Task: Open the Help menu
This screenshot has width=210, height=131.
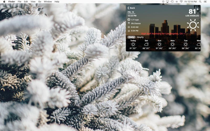Action: [57, 2]
